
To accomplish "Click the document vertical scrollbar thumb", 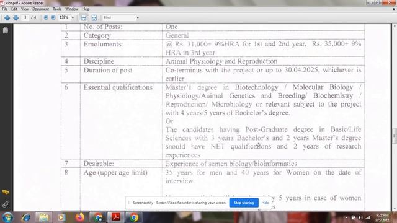I will click(x=395, y=136).
